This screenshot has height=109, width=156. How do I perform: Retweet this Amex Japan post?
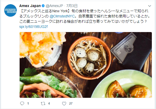click(x=43, y=104)
